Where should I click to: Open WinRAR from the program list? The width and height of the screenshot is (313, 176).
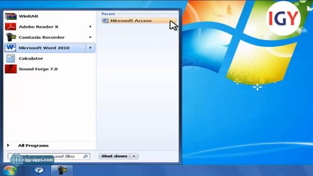click(49, 16)
